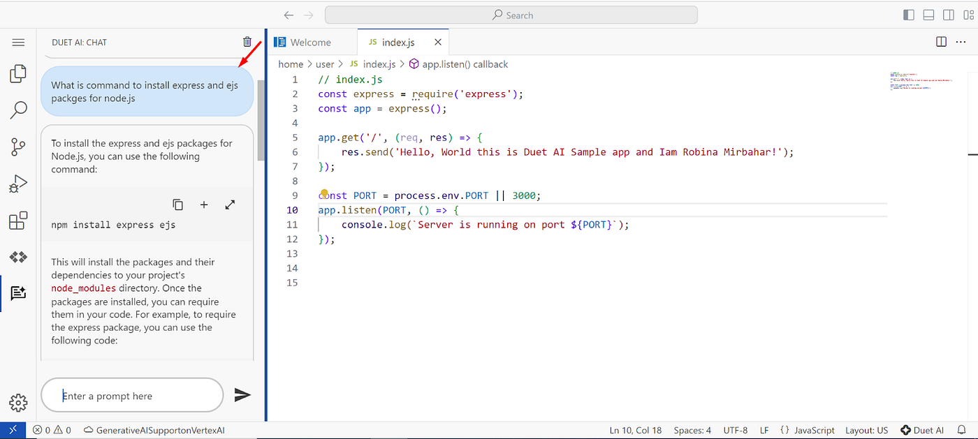Click the chat panel scrollbar

[261, 120]
